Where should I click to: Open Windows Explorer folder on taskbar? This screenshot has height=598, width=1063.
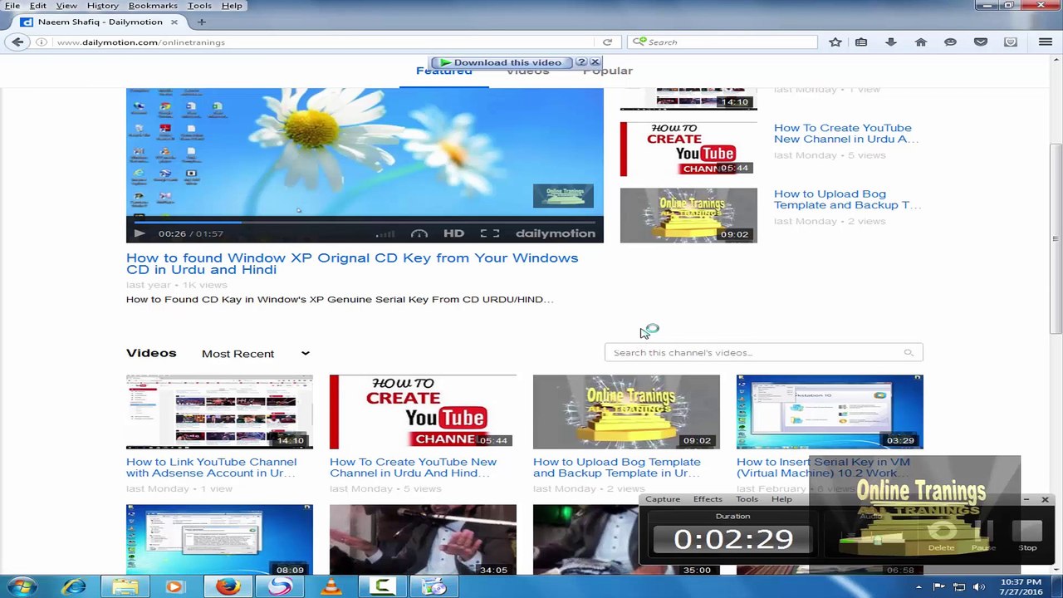coord(125,586)
